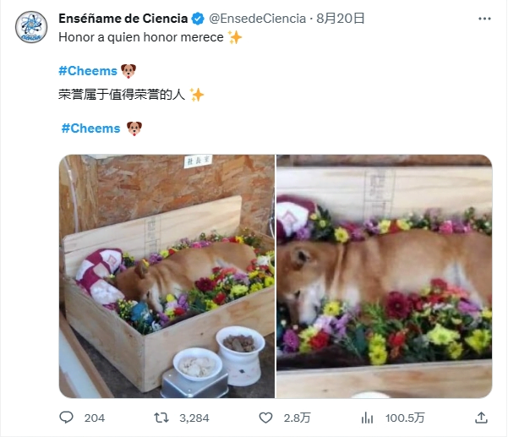Screen dimensions: 508x437
Task: Click the share upload icon
Action: pos(481,418)
